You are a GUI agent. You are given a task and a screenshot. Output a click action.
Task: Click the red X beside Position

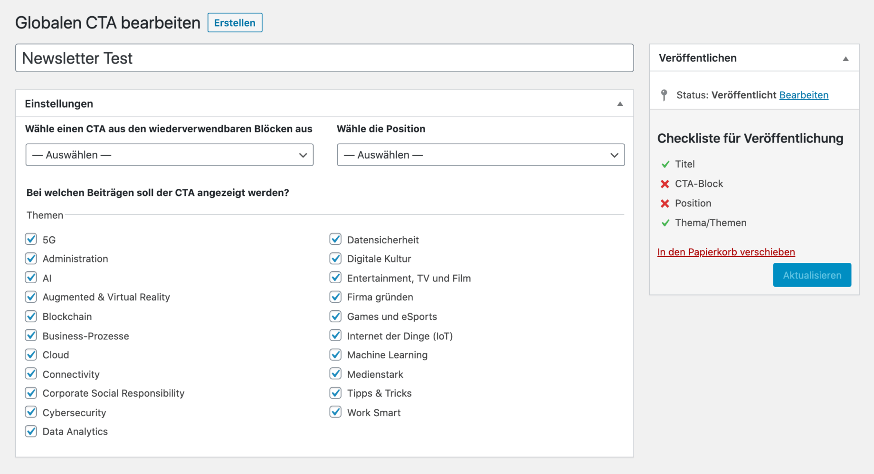coord(665,203)
